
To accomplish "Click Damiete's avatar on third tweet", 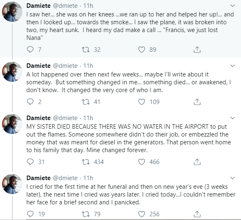I will click(12, 124).
